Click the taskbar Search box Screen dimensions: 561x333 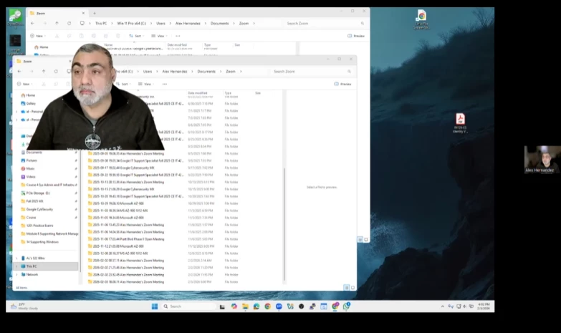pyautogui.click(x=188, y=307)
